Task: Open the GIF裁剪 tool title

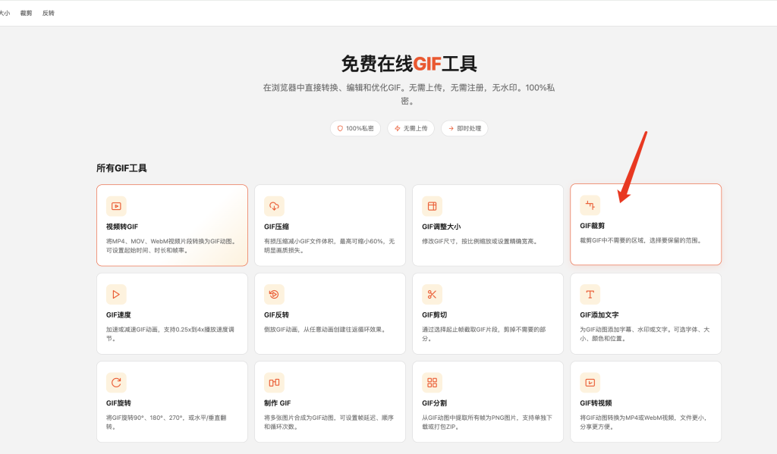Action: click(592, 226)
